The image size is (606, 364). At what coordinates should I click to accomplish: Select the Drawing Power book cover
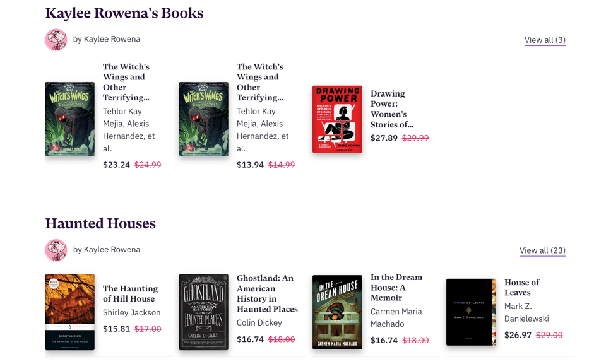pos(337,119)
